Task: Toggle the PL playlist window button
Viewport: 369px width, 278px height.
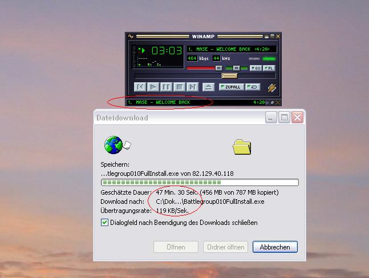Action: pos(269,68)
